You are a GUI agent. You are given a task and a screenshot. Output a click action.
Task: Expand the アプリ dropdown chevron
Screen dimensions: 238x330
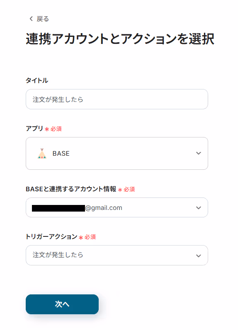[198, 153]
